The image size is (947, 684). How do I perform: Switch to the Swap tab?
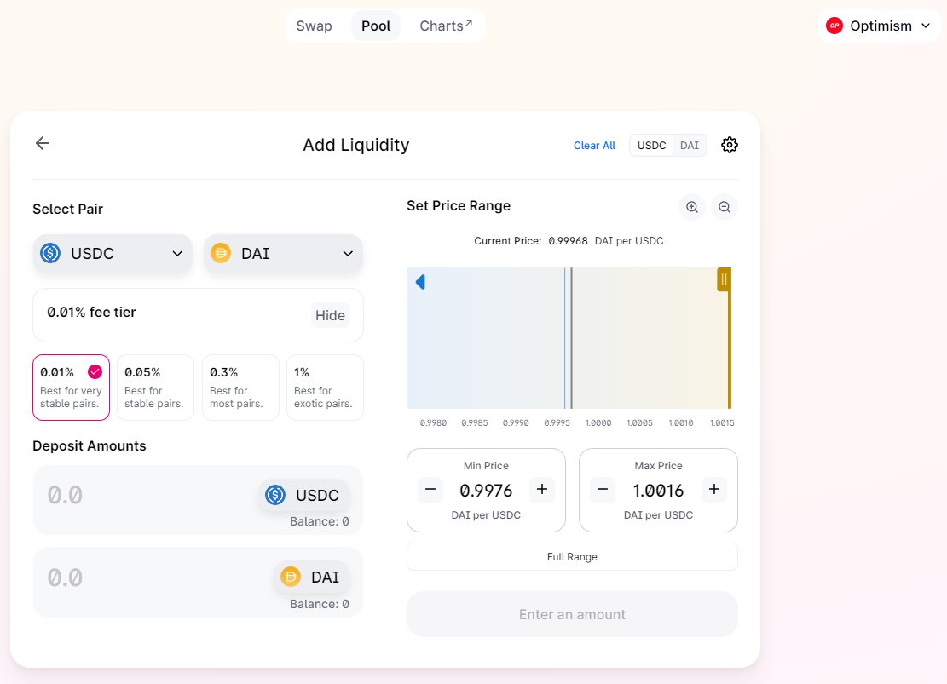(x=314, y=26)
